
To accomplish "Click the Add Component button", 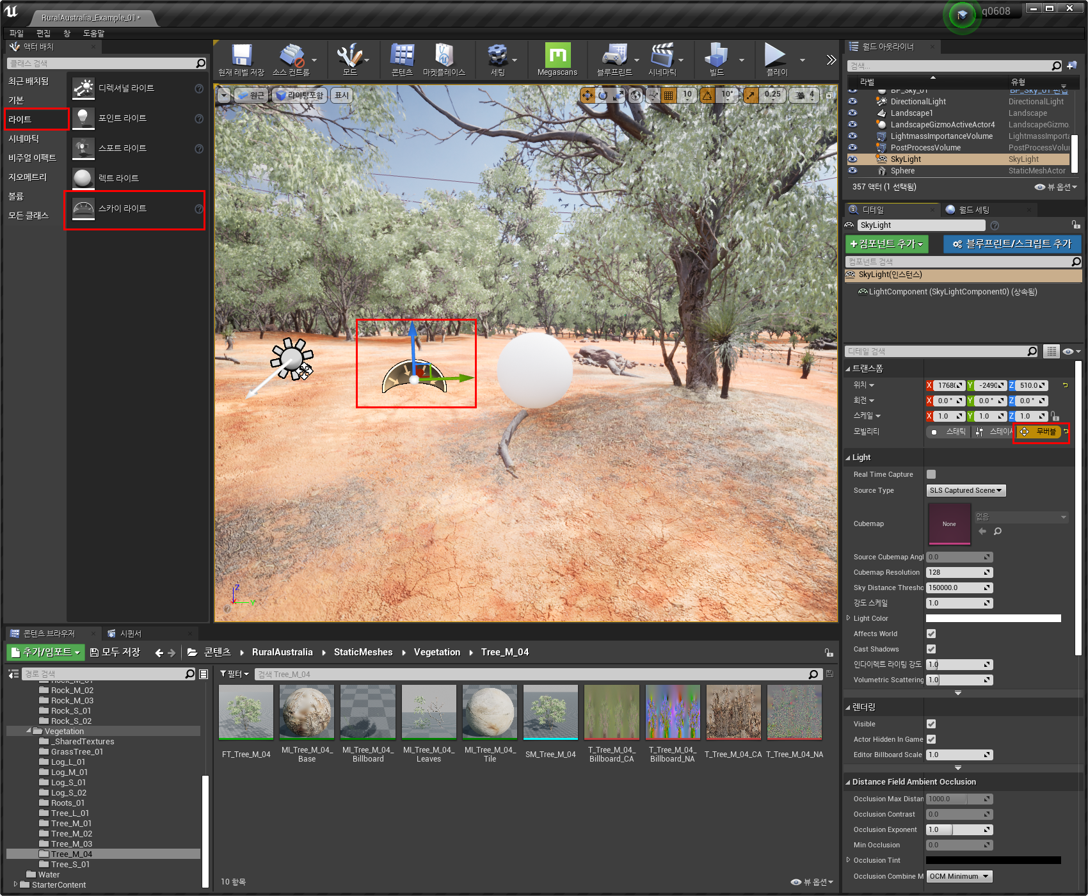I will pos(887,244).
